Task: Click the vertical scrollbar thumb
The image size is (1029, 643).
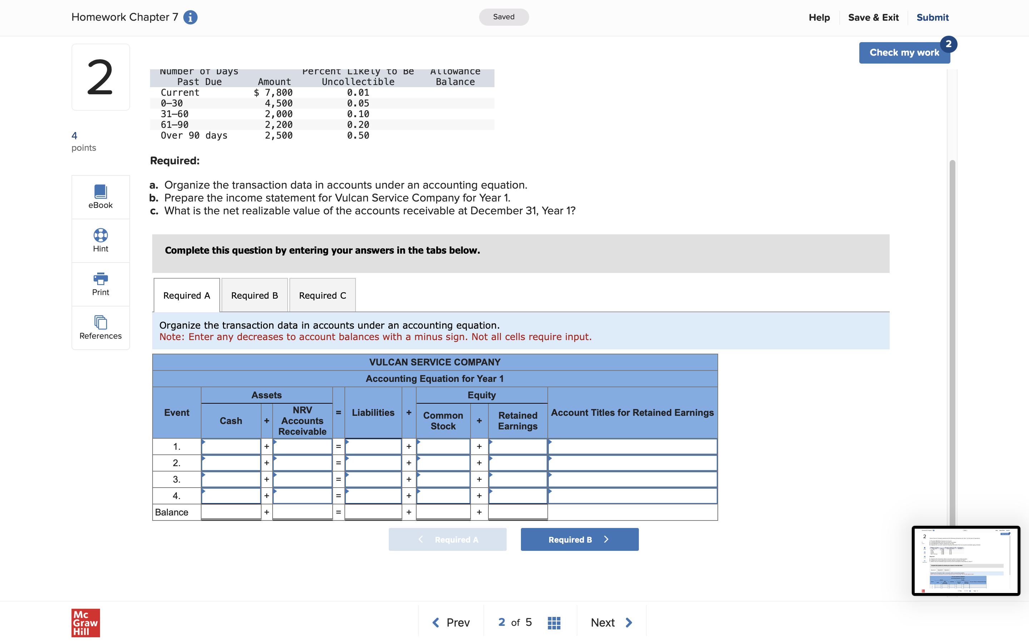Action: [x=952, y=340]
